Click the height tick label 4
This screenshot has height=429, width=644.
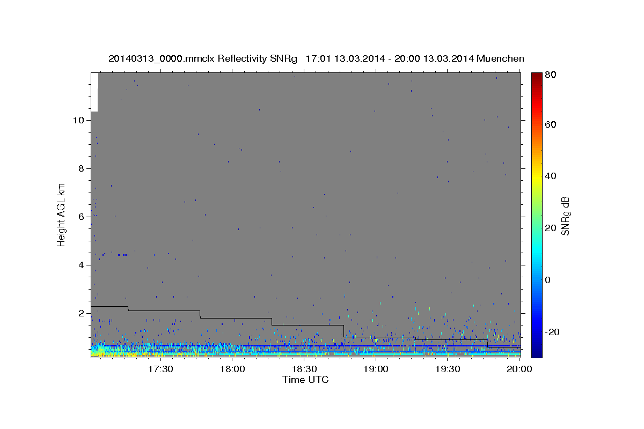pyautogui.click(x=80, y=265)
